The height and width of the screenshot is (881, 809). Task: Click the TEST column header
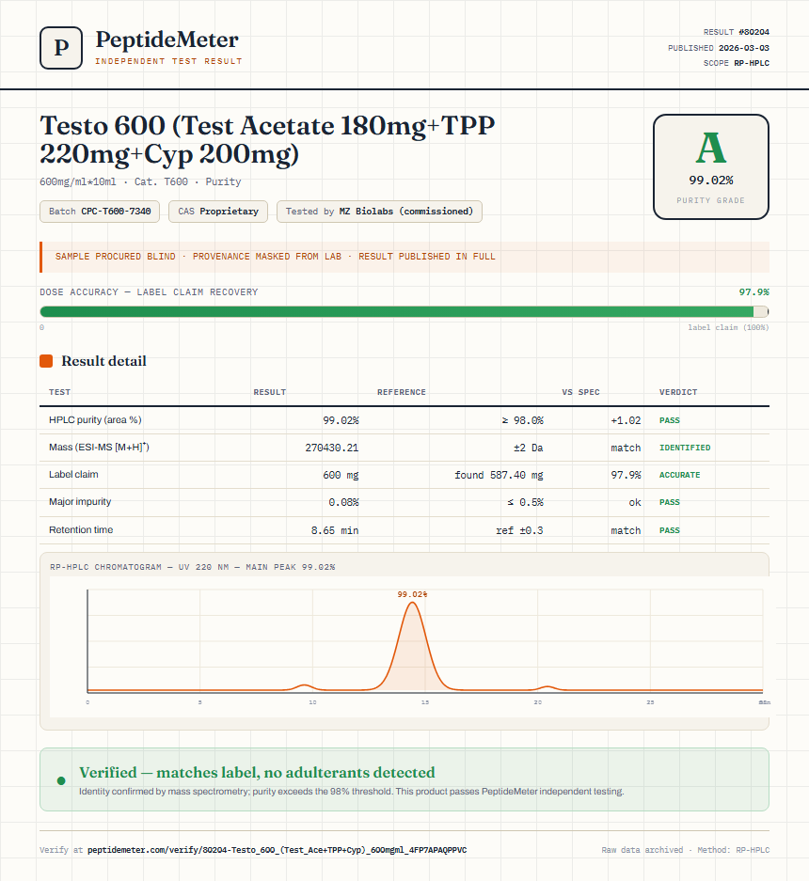tap(59, 392)
